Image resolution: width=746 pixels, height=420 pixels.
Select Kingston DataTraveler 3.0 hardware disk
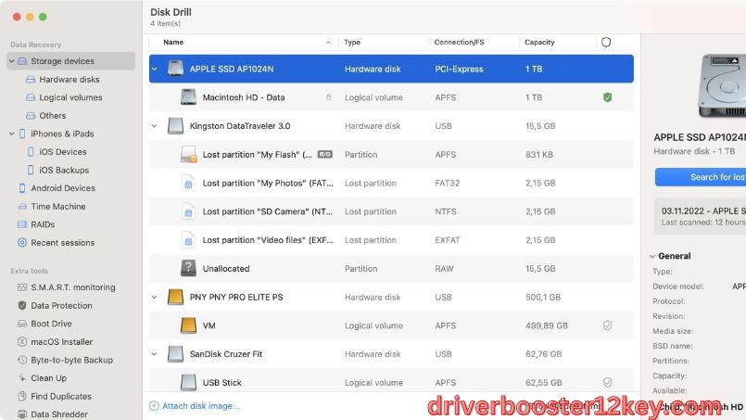(391, 126)
